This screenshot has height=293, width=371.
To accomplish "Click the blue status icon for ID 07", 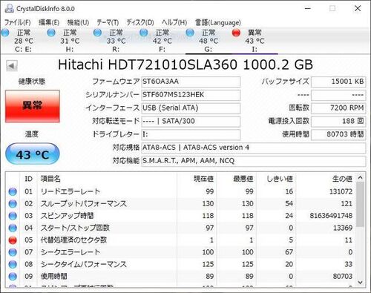I will pos(13,252).
